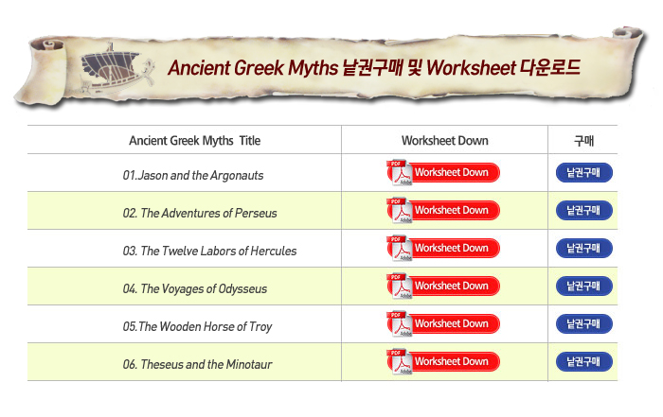Select title 01.Jason and the Argonauts
The height and width of the screenshot is (417, 663).
click(193, 175)
